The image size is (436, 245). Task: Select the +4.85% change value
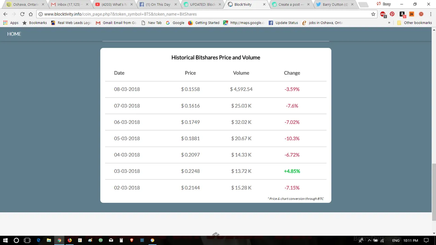tap(292, 171)
